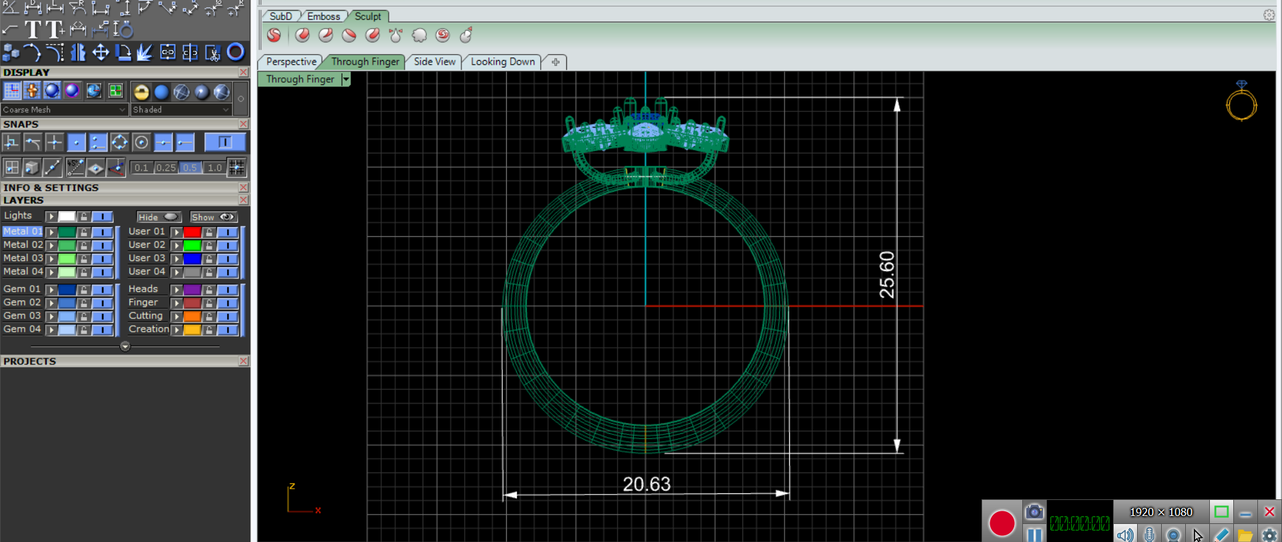Toggle visibility of the Heads layer
1282x542 pixels.
pos(228,290)
